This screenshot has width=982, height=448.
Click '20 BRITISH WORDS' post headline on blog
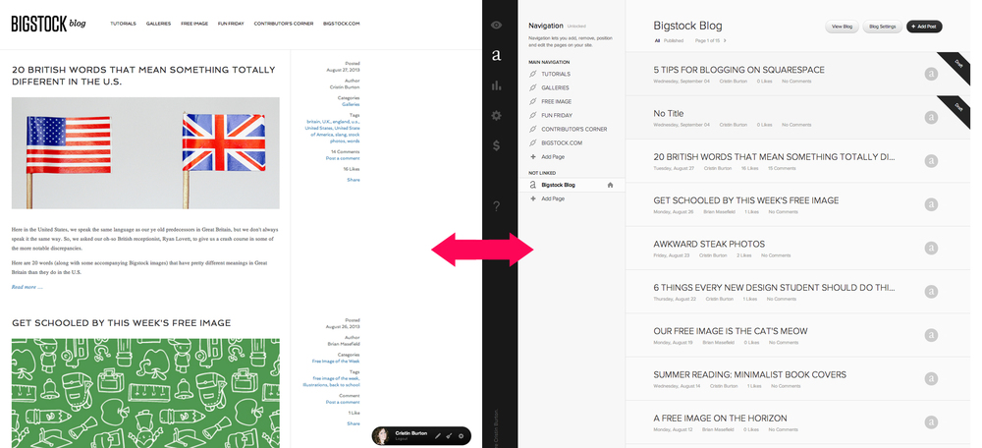point(143,76)
